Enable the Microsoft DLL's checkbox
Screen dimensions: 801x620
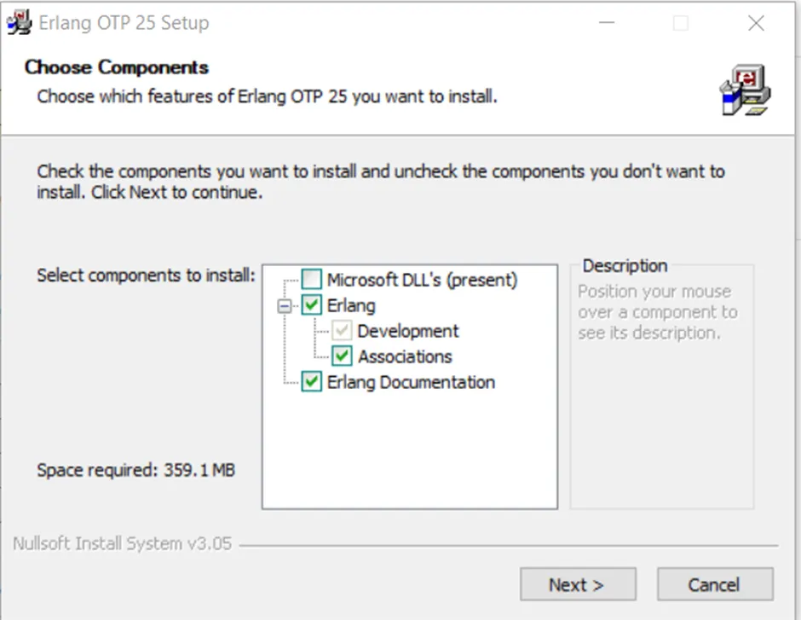(313, 280)
